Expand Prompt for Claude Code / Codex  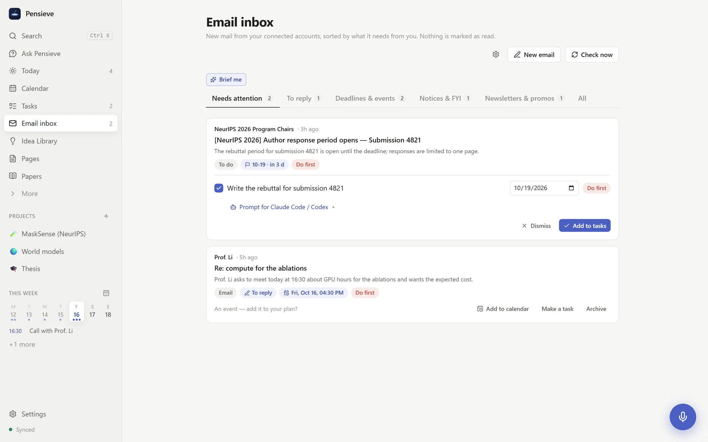(283, 207)
